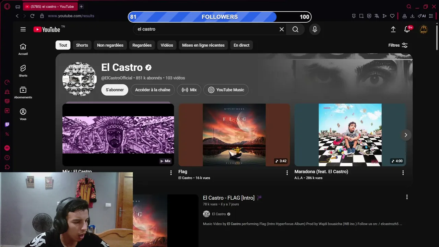
Task: Open Shorts in the YouTube sidebar
Action: [23, 71]
